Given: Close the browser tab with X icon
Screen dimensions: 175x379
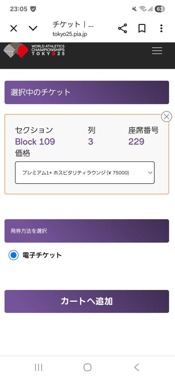Looking at the screenshot, I should pyautogui.click(x=14, y=29).
